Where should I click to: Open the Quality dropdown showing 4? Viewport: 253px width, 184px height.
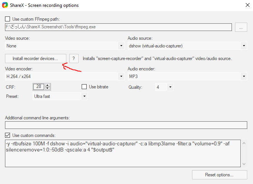[164, 87]
